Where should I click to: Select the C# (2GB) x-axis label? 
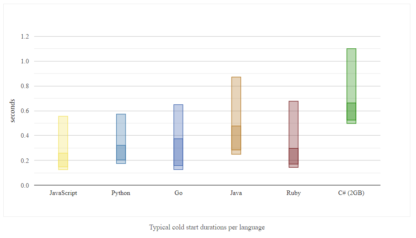click(351, 193)
